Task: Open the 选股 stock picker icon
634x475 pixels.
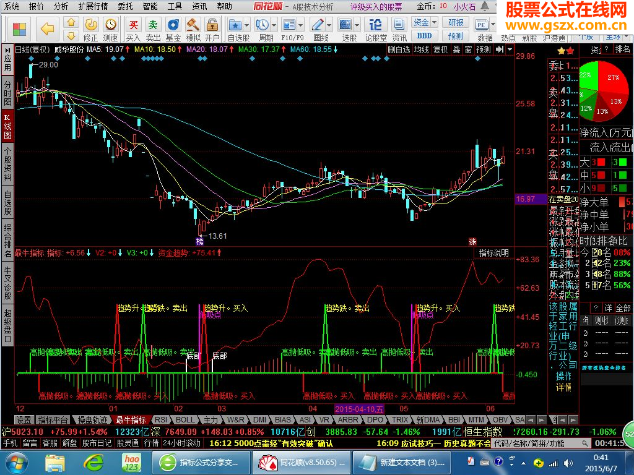Action: point(345,26)
